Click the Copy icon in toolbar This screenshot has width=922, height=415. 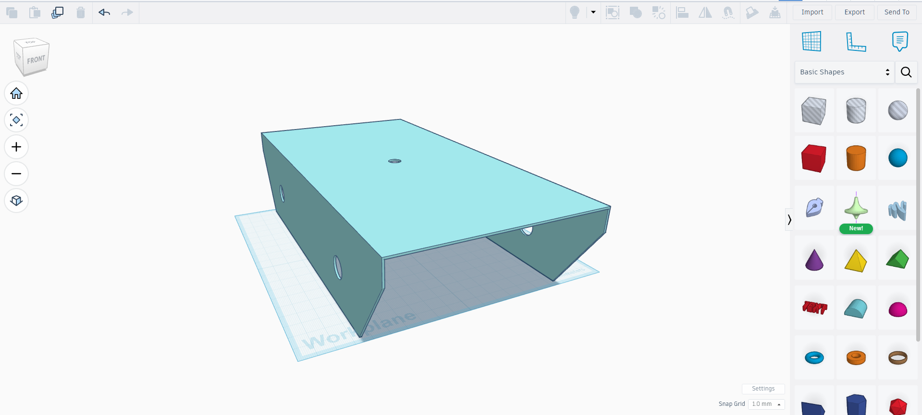[x=12, y=12]
